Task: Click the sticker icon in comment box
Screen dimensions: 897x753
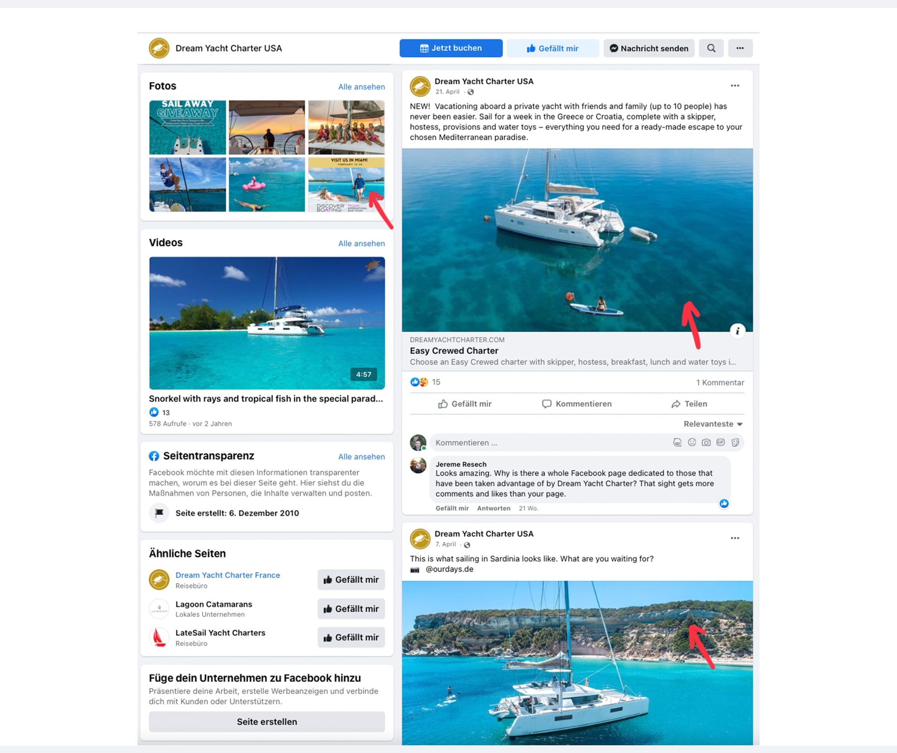Action: pos(735,442)
